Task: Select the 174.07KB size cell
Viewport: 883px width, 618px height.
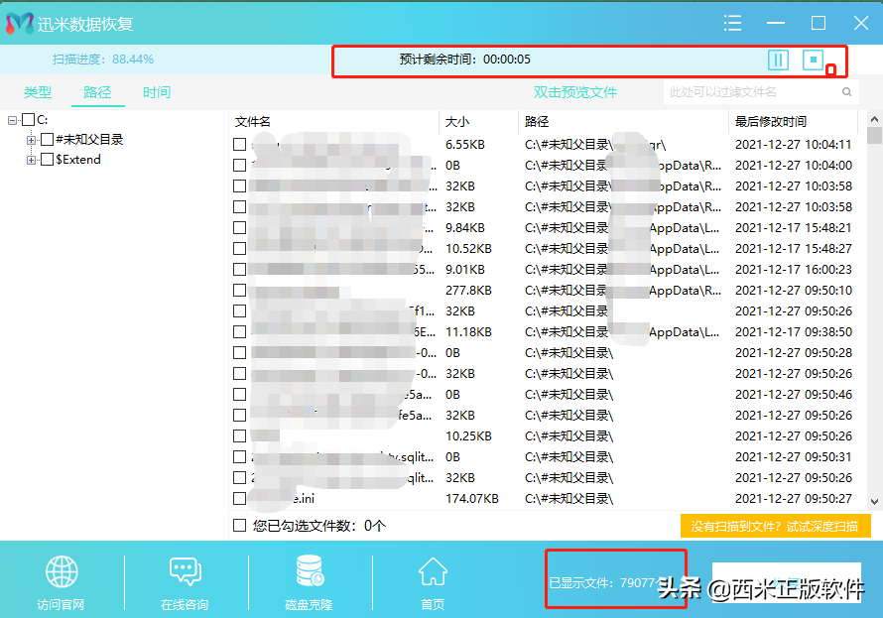Action: coord(472,499)
